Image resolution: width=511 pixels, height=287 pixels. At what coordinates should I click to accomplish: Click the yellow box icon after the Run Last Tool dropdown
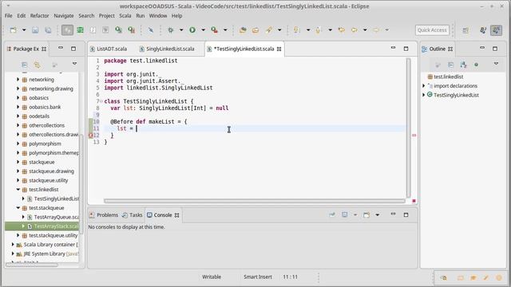click(x=243, y=30)
